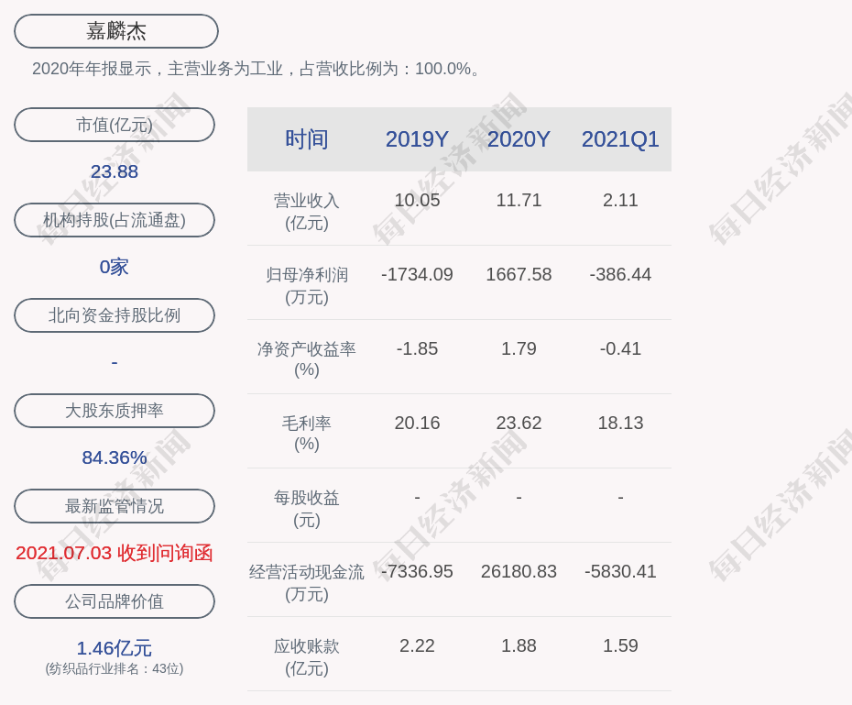Viewport: 852px width, 705px height.
Task: Select the 毛利率 (%) row label
Action: [307, 434]
